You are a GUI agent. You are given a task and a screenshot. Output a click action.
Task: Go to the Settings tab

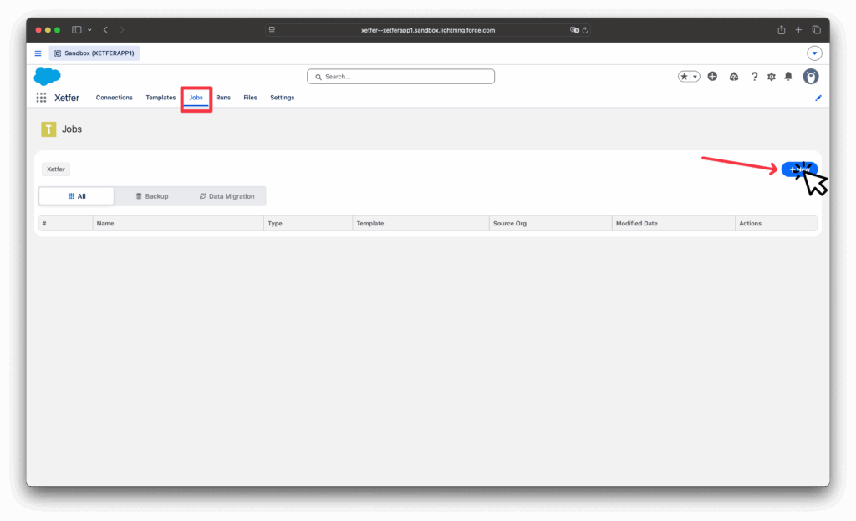point(283,98)
